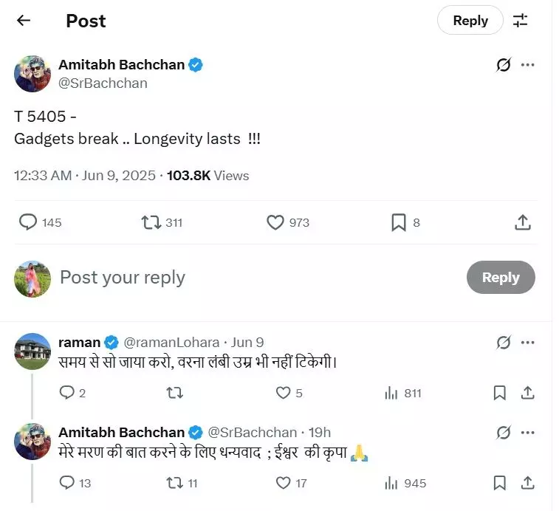Click Amitabh Bachchan's profile picture on main post
This screenshot has height=511, width=559.
pyautogui.click(x=32, y=73)
